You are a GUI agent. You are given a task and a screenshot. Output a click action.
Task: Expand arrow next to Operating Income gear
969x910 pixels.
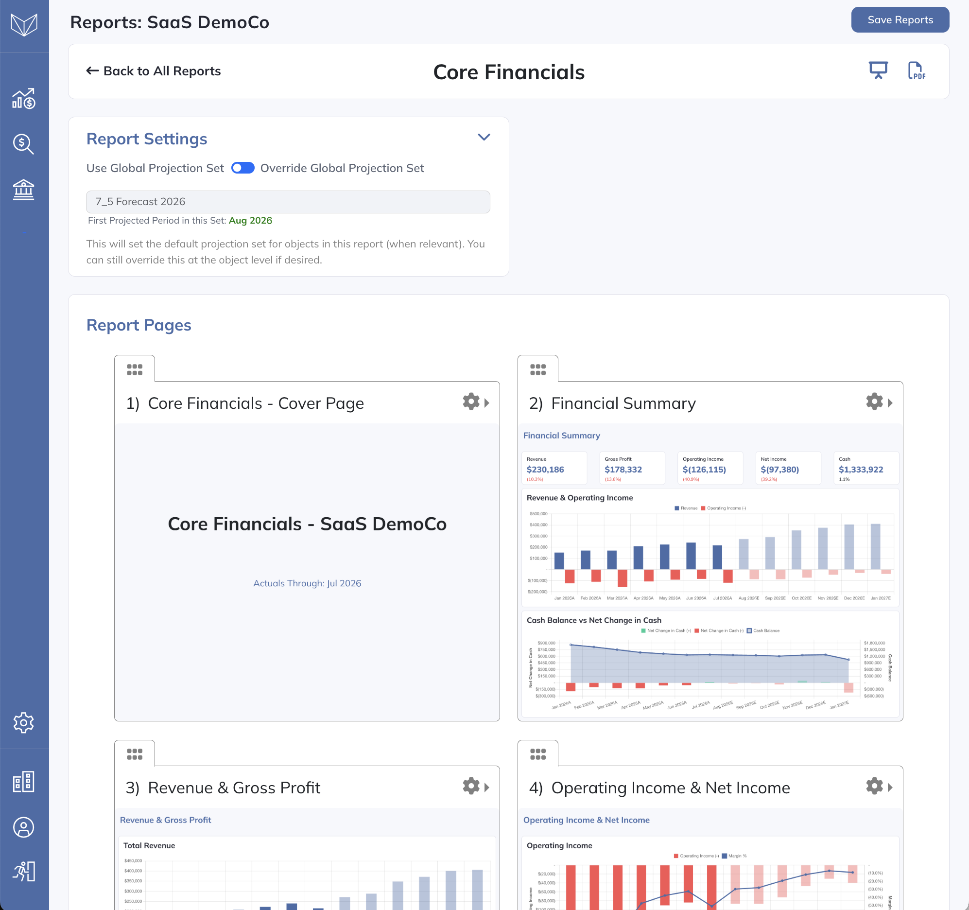click(890, 787)
